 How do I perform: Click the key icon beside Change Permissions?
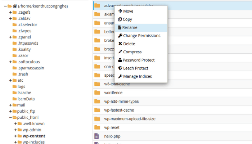click(x=120, y=36)
